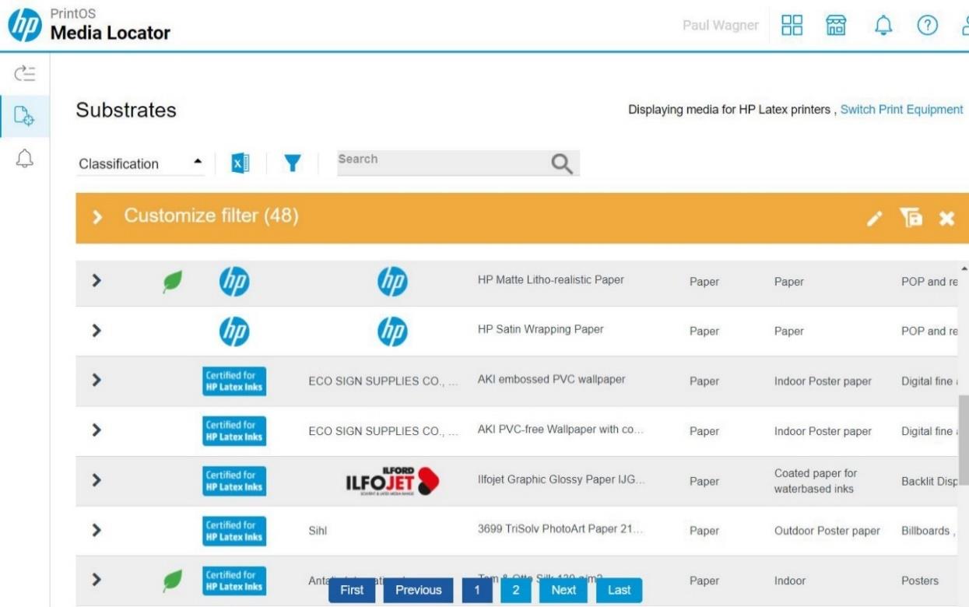Expand the HP Satin Wrapping Paper row
The height and width of the screenshot is (607, 969).
point(95,329)
